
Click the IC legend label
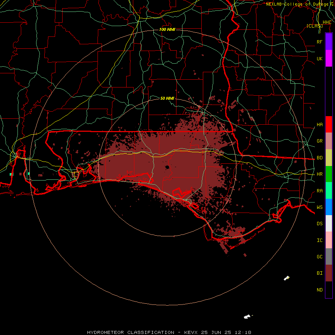click(x=320, y=240)
